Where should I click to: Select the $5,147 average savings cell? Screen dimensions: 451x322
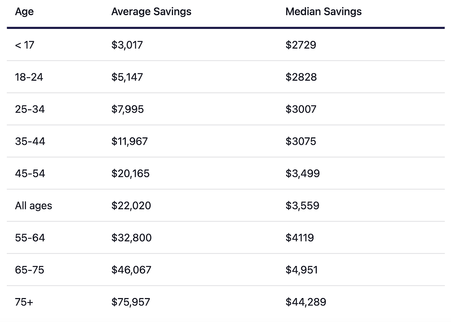pos(127,77)
